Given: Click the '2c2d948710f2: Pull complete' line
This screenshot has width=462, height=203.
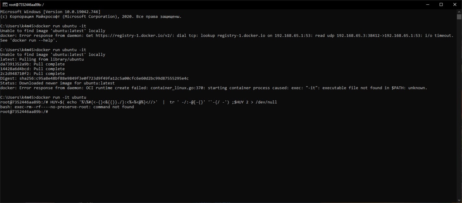Looking at the screenshot, I should coord(32,73).
